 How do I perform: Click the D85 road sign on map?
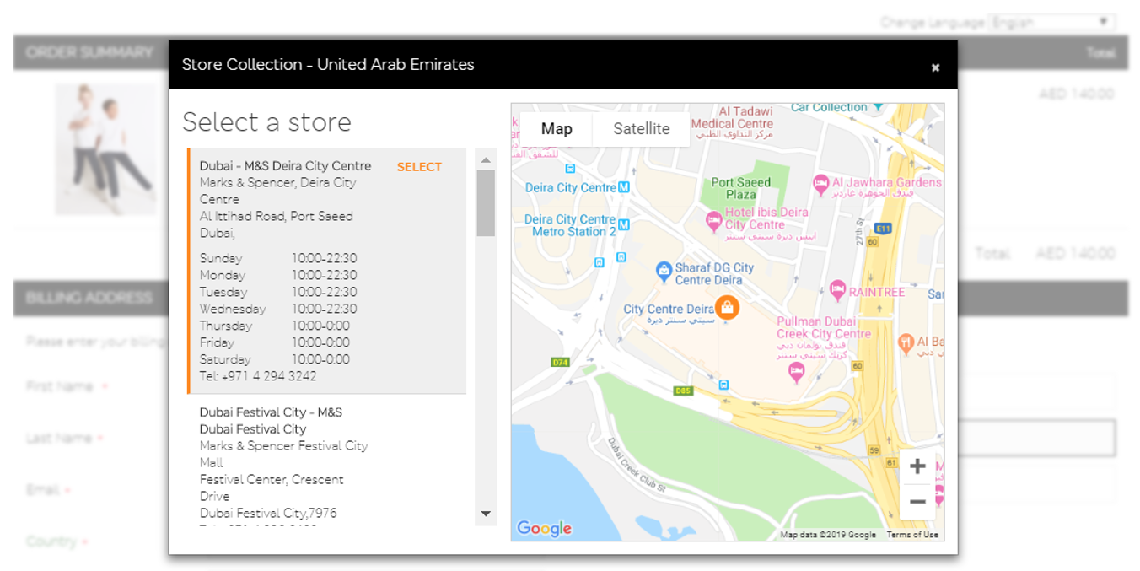[x=682, y=391]
